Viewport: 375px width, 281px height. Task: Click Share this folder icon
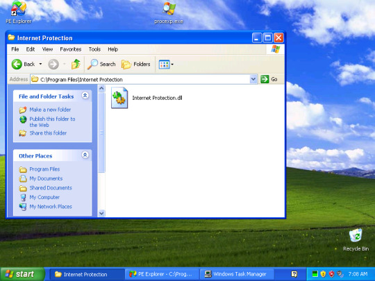(x=23, y=133)
